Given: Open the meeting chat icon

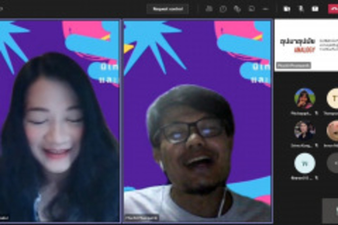Looking at the screenshot, I should tap(251, 9).
